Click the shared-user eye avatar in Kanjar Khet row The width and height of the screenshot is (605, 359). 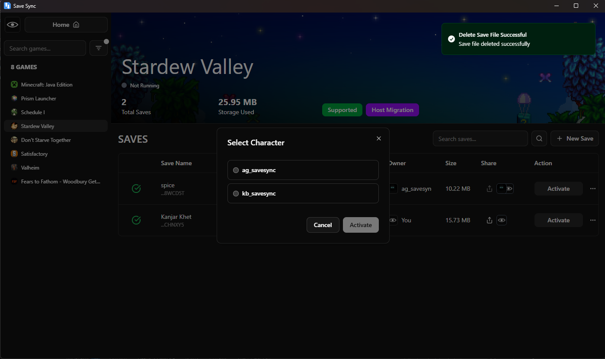[x=502, y=220]
